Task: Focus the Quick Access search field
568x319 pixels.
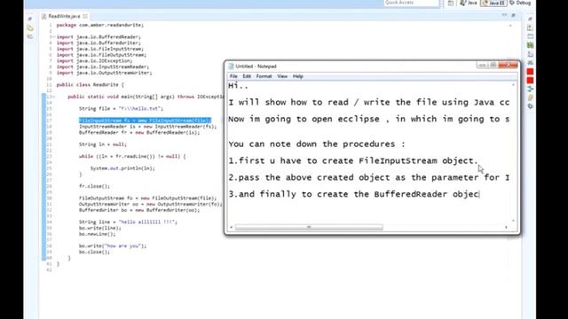Action: [411, 3]
